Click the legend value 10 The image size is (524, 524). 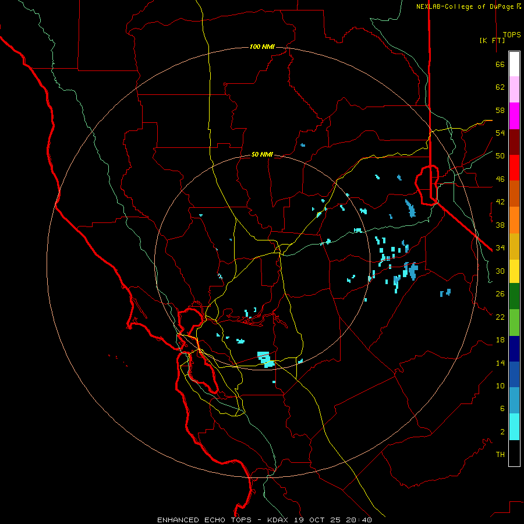(500, 385)
